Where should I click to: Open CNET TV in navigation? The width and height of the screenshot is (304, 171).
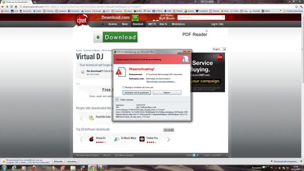pyautogui.click(x=152, y=24)
